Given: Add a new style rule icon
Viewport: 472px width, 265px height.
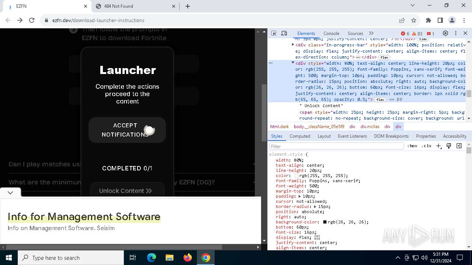Looking at the screenshot, I should [438, 146].
